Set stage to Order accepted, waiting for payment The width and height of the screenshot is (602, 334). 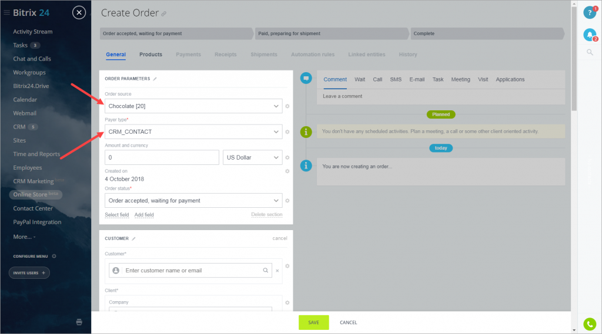click(176, 33)
